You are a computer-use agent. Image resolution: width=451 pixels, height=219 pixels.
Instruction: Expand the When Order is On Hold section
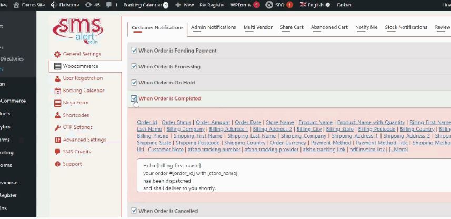[289, 83]
